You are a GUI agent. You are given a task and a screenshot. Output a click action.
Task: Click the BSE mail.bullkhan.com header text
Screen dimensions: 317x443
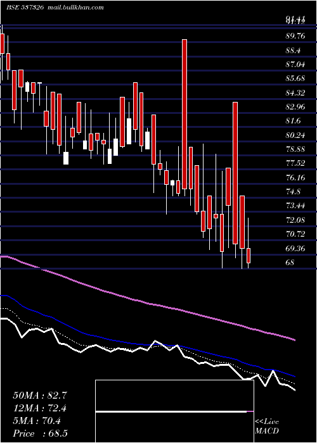pos(55,8)
